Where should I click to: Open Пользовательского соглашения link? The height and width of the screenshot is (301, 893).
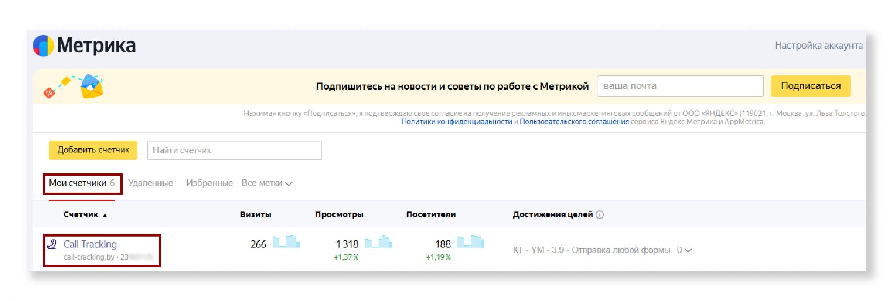pyautogui.click(x=574, y=122)
